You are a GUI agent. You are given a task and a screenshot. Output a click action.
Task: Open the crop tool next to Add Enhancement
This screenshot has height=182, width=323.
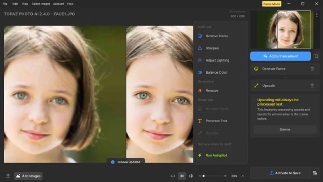click(x=316, y=56)
